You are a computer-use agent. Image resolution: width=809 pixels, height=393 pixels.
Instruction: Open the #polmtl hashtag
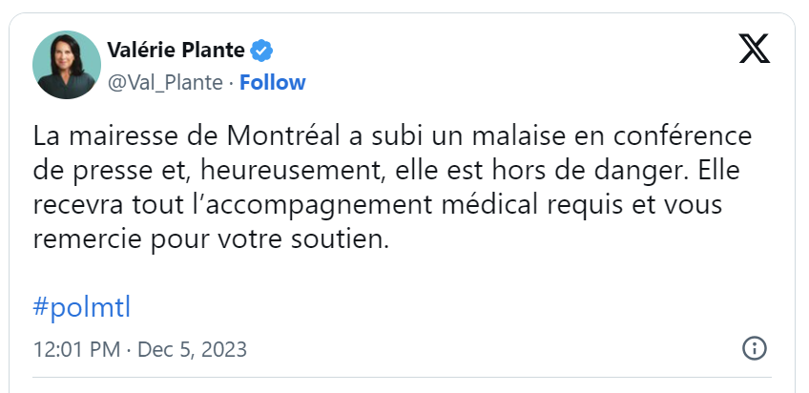[x=82, y=308]
